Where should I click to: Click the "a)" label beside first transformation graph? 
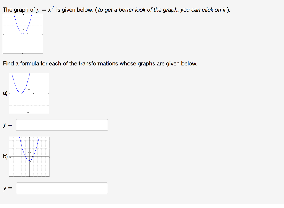click(5, 93)
